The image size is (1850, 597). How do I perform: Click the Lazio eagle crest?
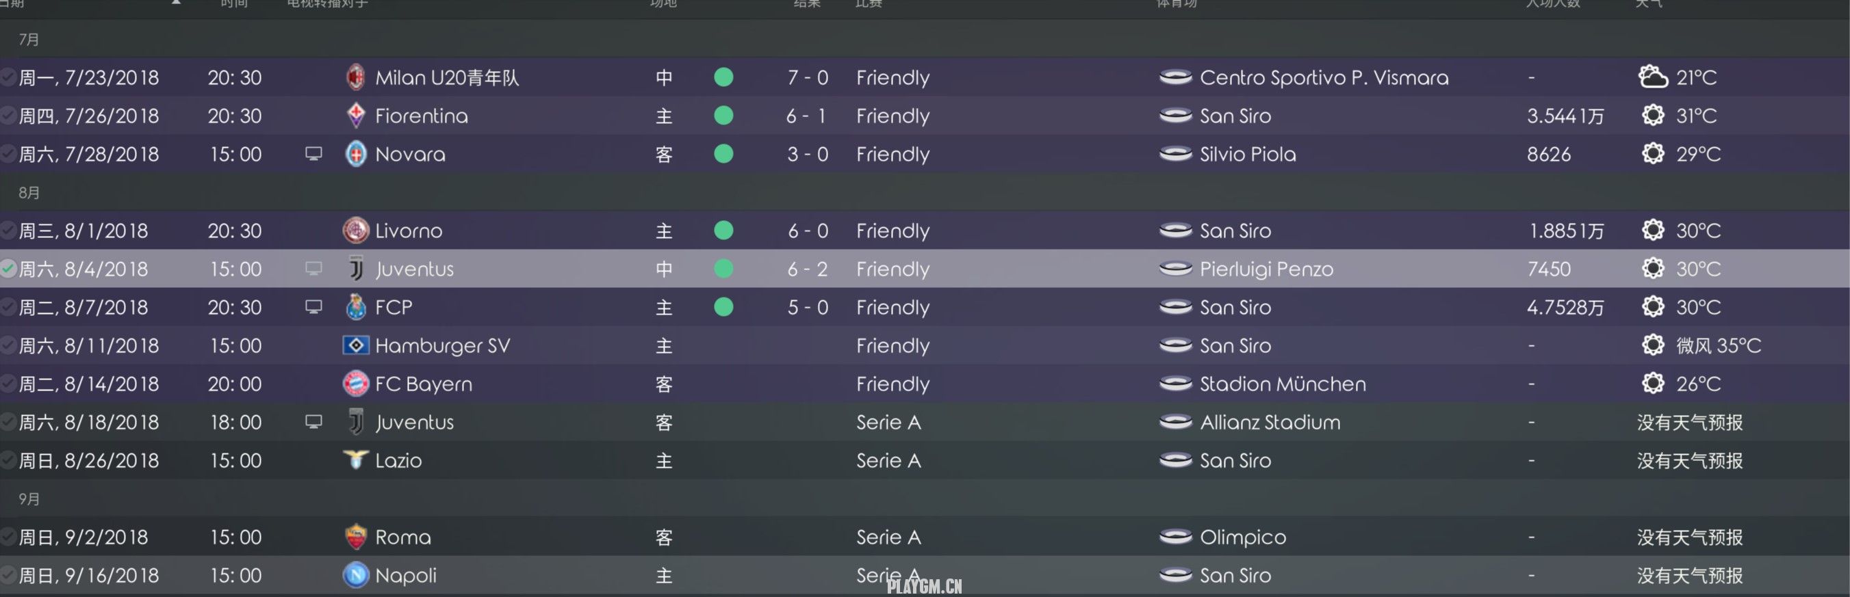tap(355, 460)
